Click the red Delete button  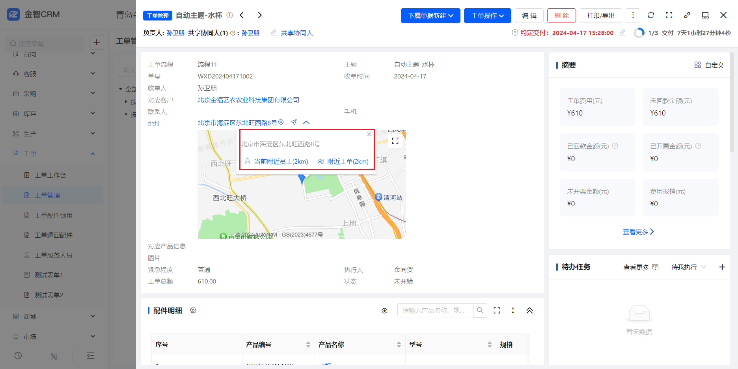click(561, 15)
